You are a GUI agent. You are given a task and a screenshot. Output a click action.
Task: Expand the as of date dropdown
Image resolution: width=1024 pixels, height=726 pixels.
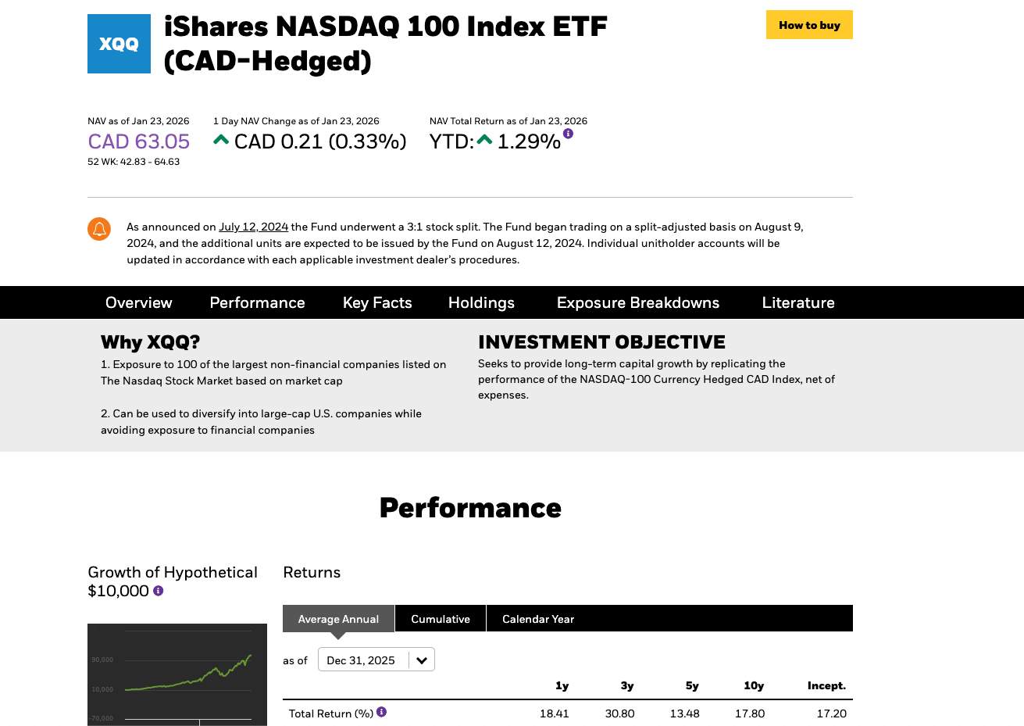[376, 660]
